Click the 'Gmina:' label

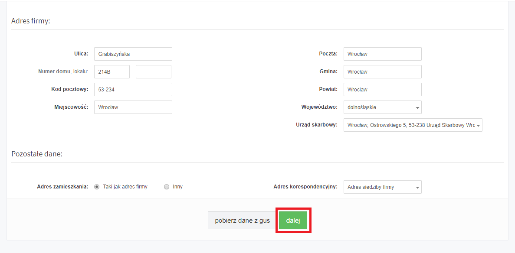coord(329,71)
